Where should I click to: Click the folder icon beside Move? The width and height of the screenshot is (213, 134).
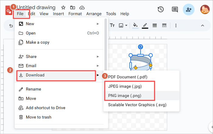pos(21,98)
